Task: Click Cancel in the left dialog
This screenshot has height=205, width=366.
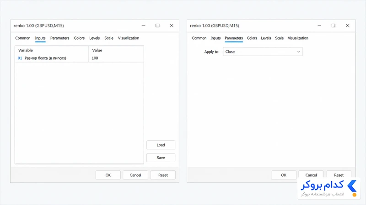Action: (x=135, y=175)
